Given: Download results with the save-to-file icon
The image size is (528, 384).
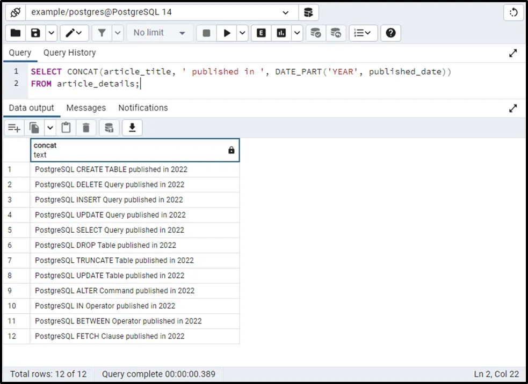Looking at the screenshot, I should click(132, 128).
